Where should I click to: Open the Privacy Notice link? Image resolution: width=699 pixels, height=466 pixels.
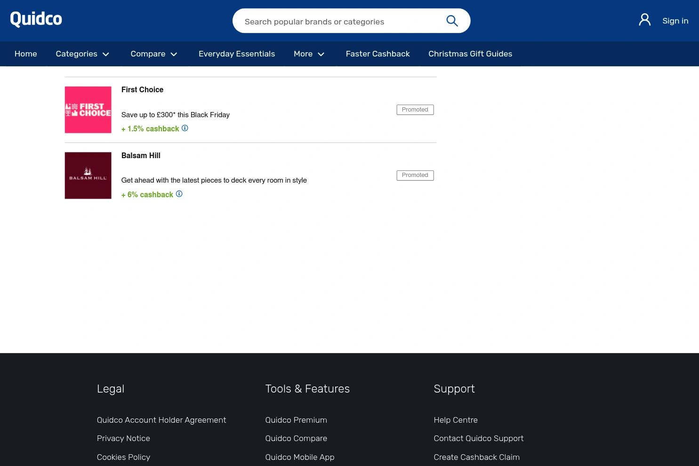pyautogui.click(x=123, y=438)
